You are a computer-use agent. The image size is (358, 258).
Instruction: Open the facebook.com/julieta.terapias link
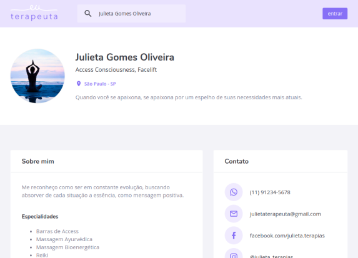pos(287,236)
